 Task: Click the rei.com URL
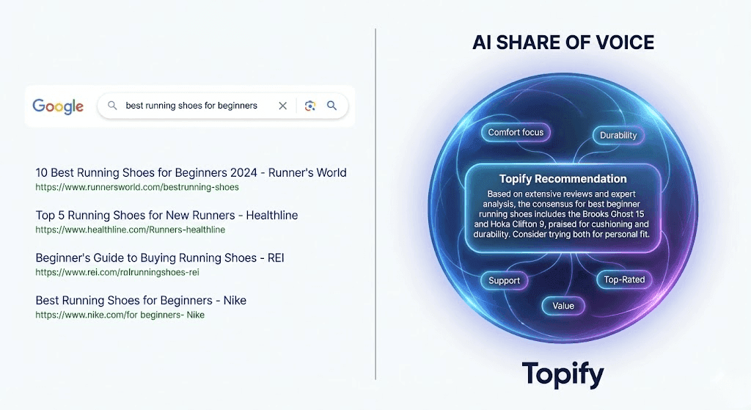117,273
